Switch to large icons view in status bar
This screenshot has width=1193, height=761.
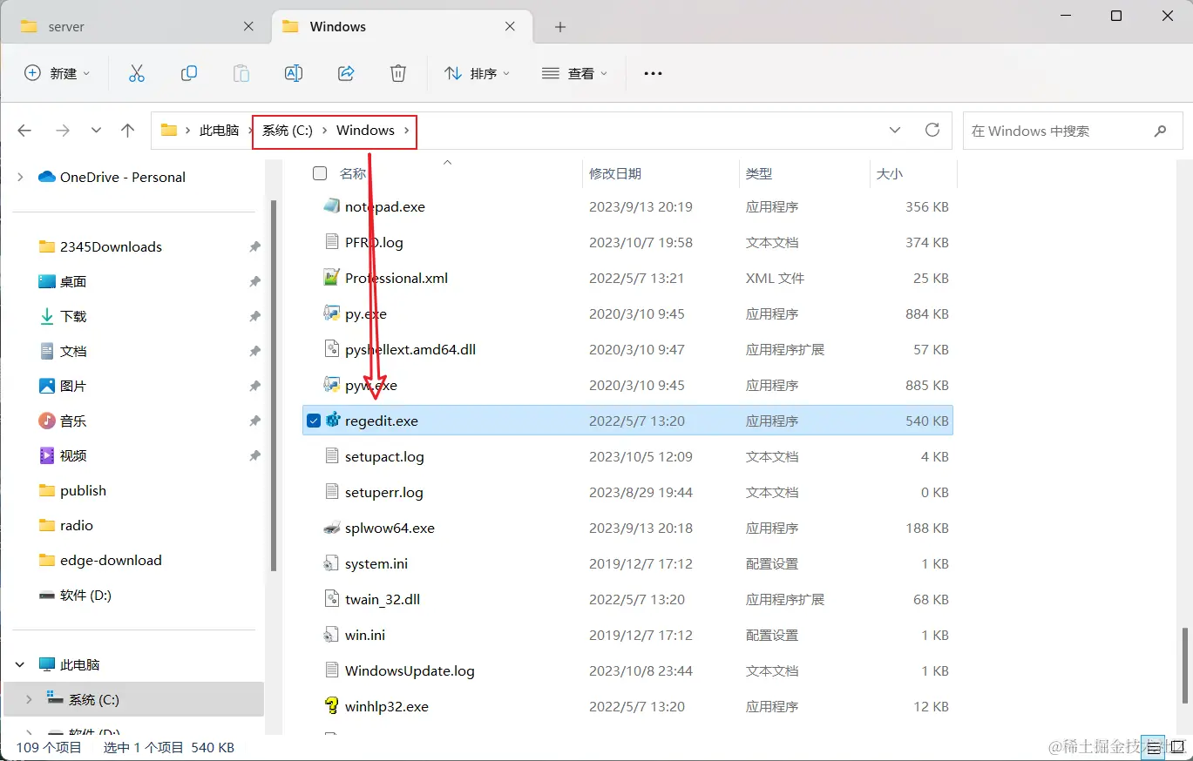(x=1176, y=747)
